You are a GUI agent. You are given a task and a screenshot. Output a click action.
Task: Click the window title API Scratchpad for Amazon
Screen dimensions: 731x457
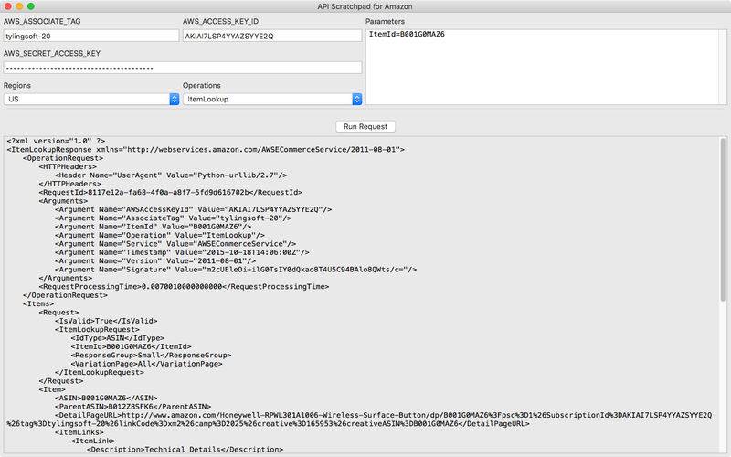point(365,6)
